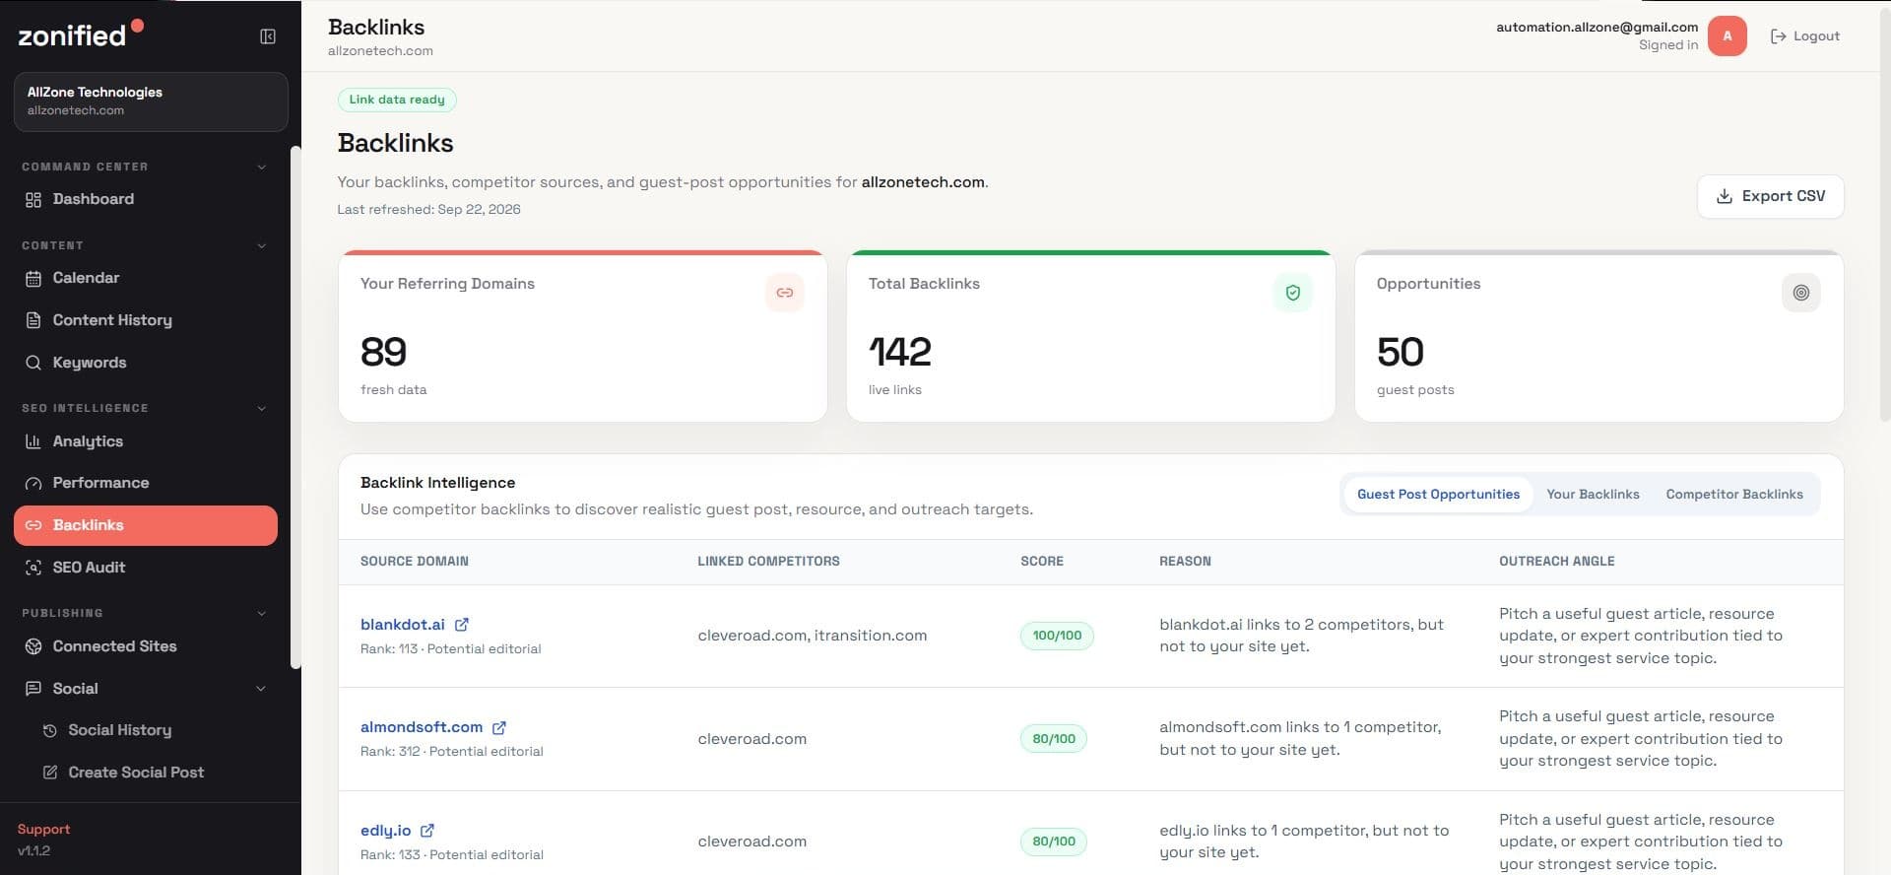Switch to Your Backlinks tab

[1593, 495]
